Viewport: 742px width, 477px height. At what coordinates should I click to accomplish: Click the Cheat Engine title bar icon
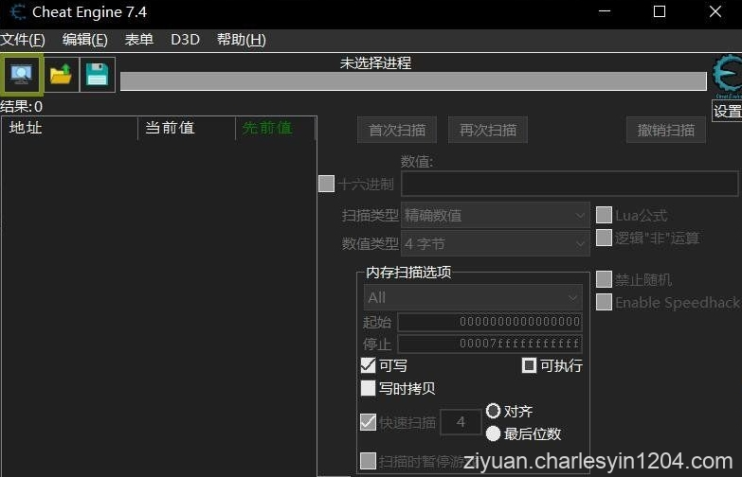pos(17,11)
